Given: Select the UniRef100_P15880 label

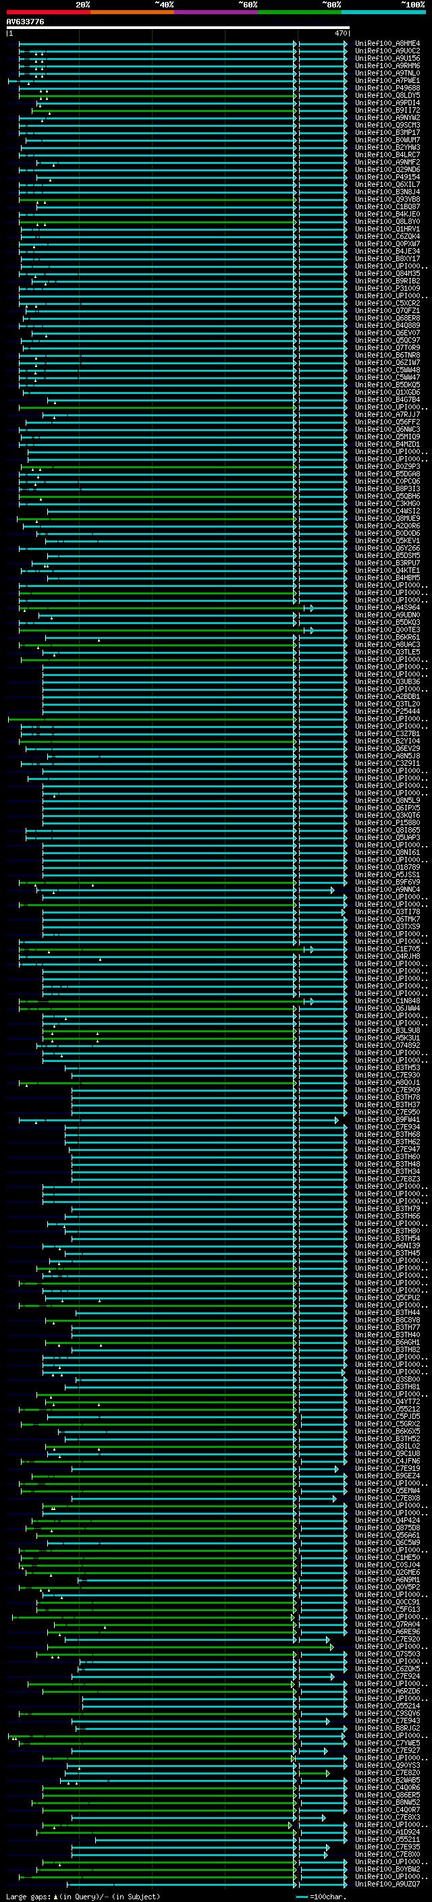Looking at the screenshot, I should pos(387,822).
